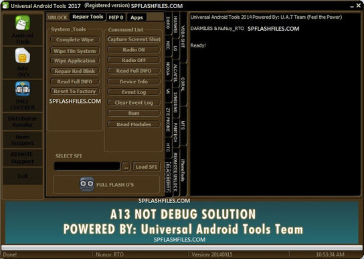Select the ZTE PHONE vertical tab

pos(168,119)
